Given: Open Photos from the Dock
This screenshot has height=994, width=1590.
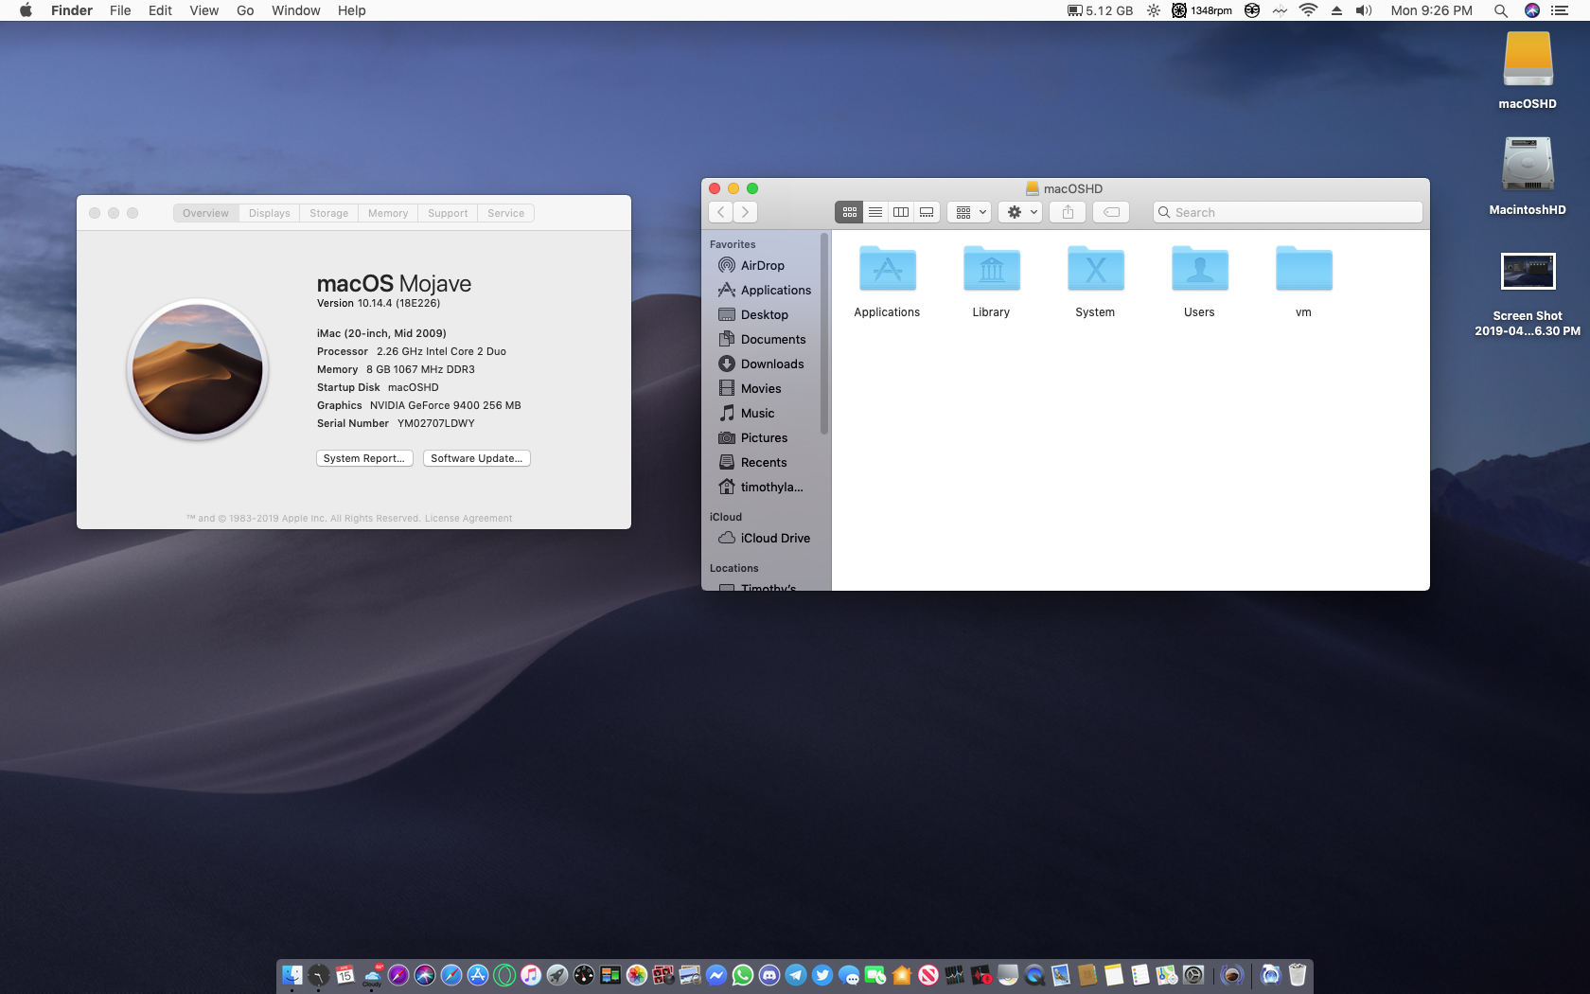Looking at the screenshot, I should point(637,974).
